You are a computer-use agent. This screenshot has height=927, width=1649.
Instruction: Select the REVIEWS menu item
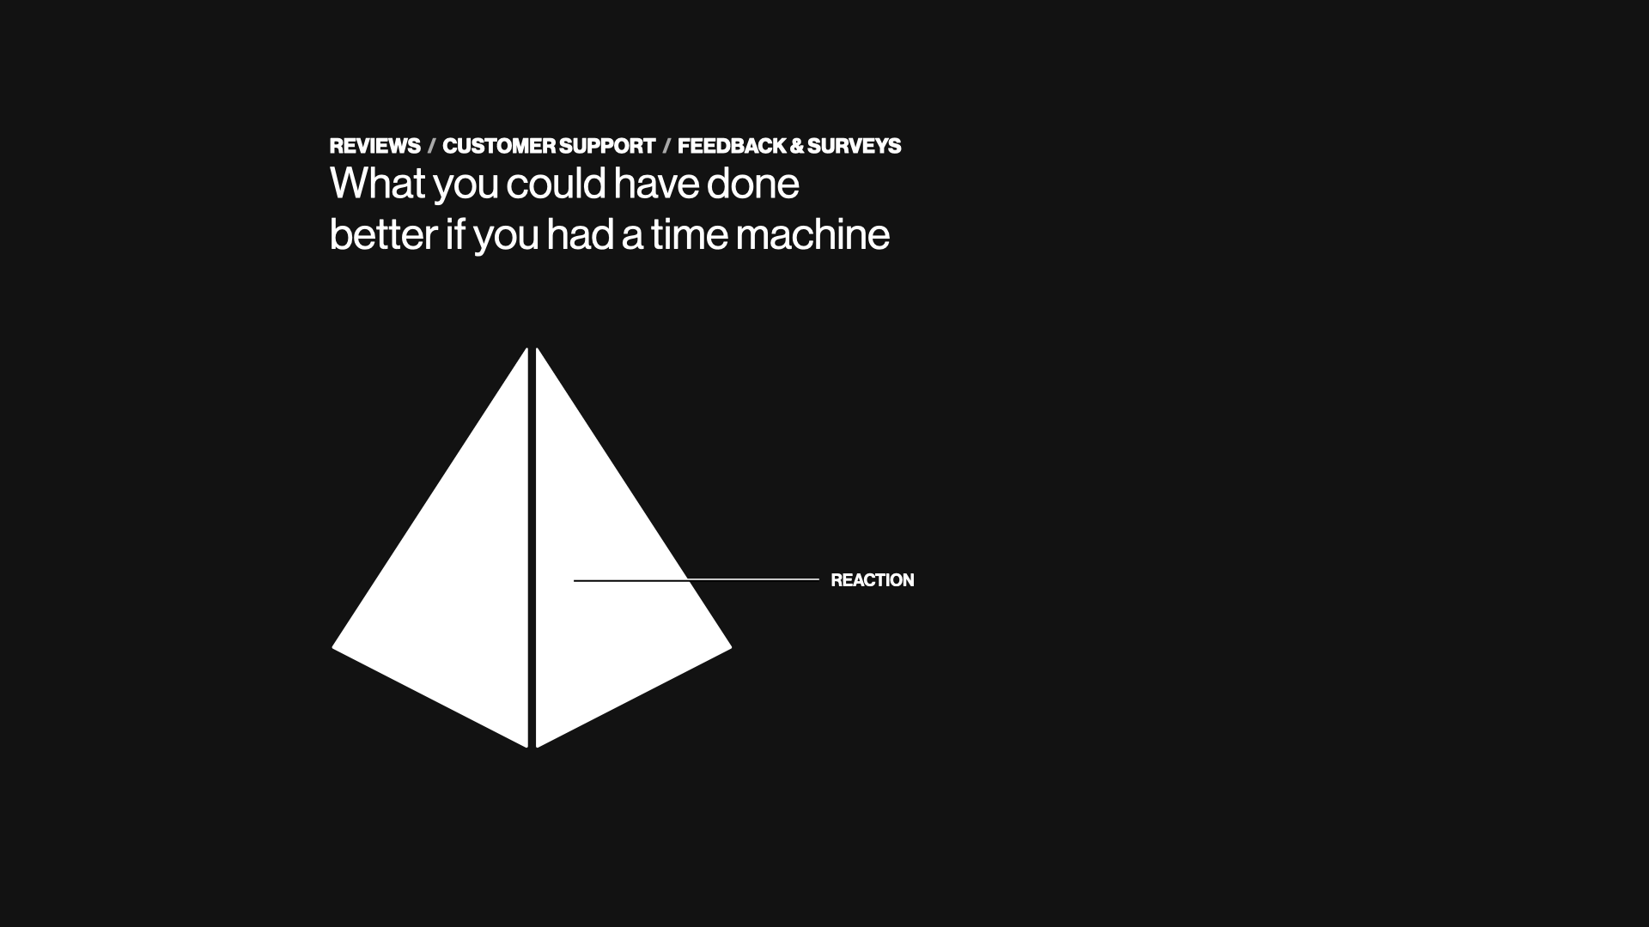coord(374,146)
